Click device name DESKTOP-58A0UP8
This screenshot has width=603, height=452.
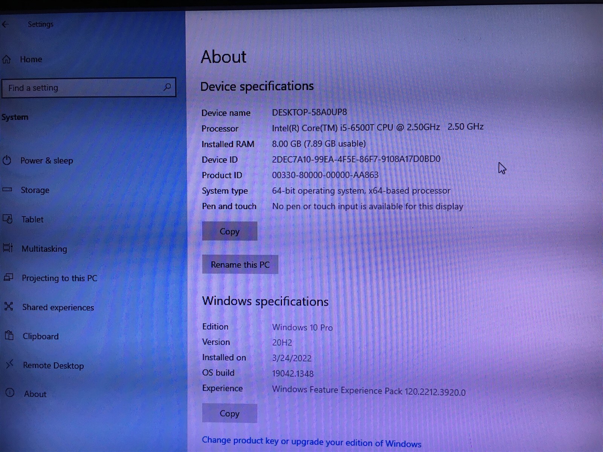[x=309, y=112]
